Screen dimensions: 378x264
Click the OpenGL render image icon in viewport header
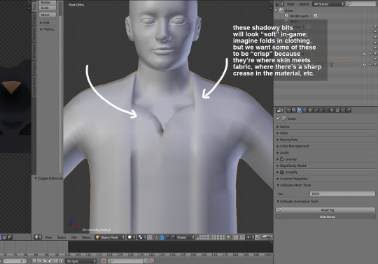[264, 237]
